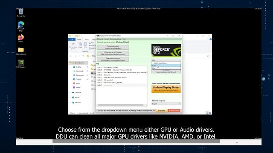Open the Links menu in DDU
The image size is (273, 153).
tap(107, 39)
